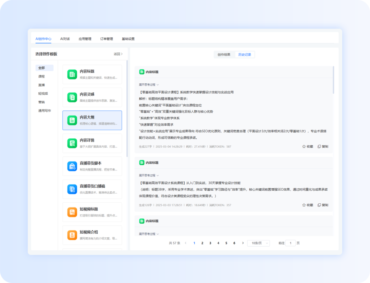Expand 展开思考过程 in the first record
The image size is (370, 283).
click(149, 85)
